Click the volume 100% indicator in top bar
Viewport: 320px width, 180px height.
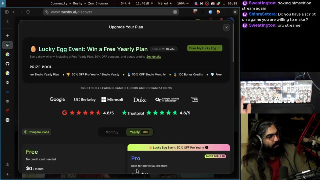click(x=182, y=3)
